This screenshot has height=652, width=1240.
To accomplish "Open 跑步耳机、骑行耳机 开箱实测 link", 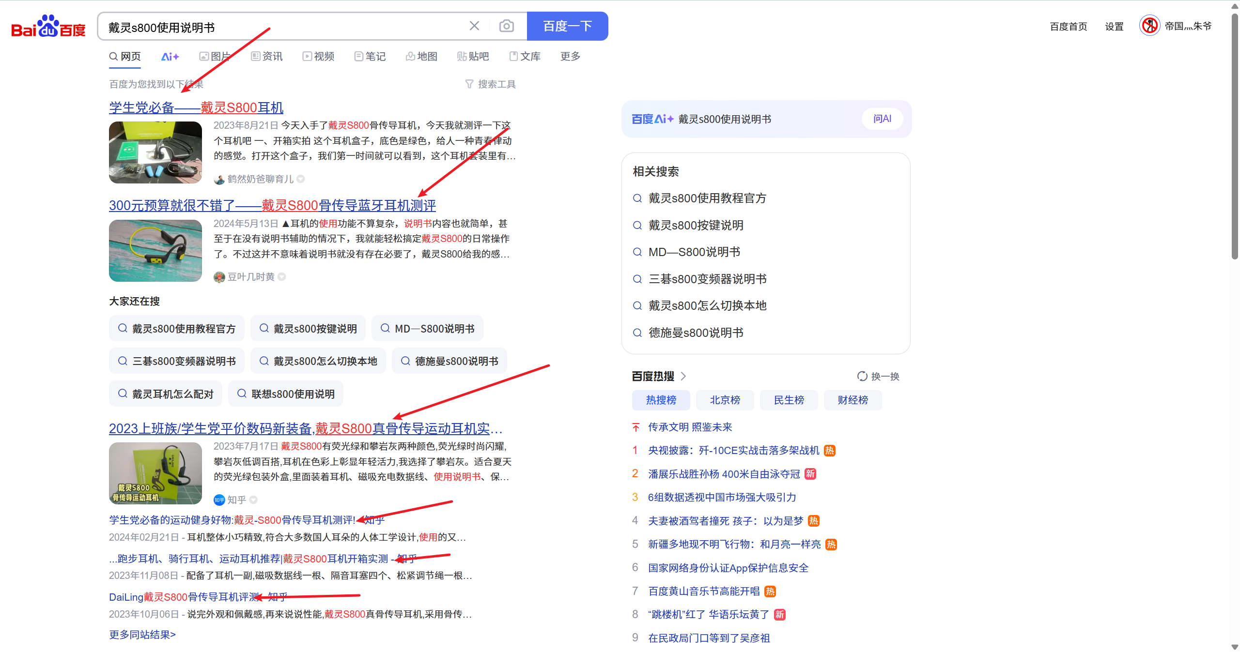I will tap(263, 559).
